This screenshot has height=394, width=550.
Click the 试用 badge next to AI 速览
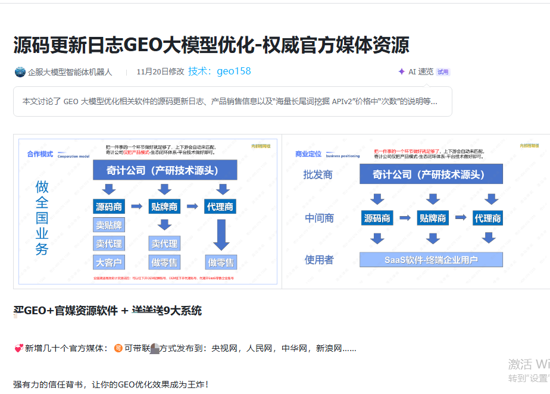(x=444, y=71)
